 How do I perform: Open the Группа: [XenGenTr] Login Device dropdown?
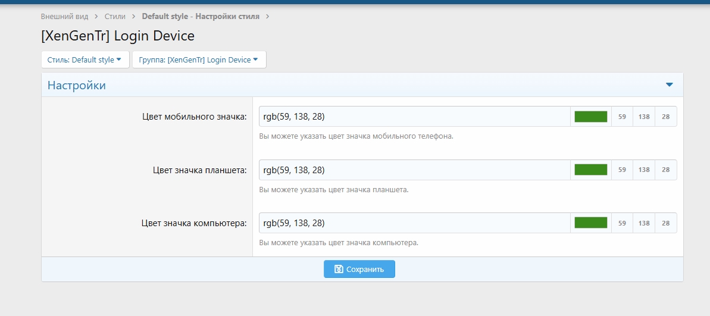199,60
